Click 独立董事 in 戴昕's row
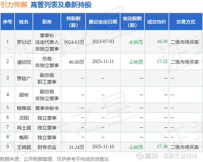203x162 pixels. 47,137
